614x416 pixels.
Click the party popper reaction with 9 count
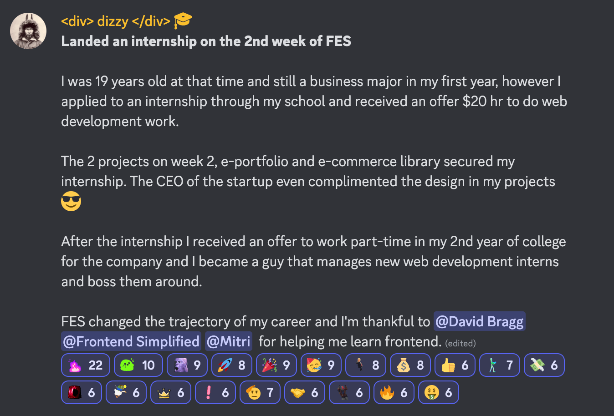[276, 365]
